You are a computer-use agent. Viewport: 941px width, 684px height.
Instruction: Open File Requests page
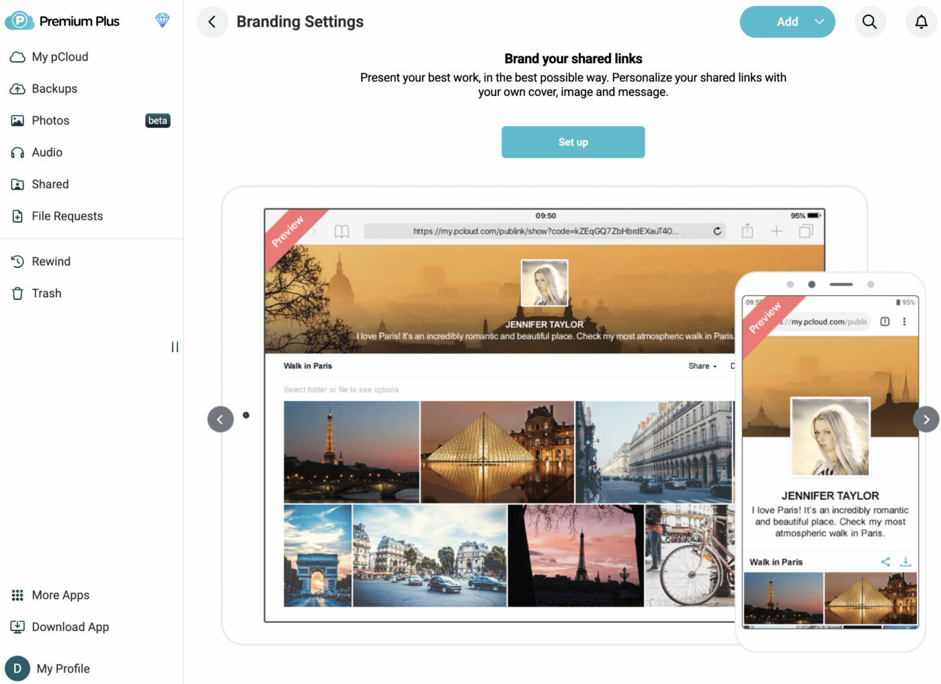coord(67,216)
